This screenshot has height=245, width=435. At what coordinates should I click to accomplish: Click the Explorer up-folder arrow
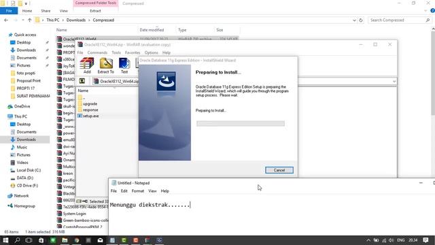tap(30, 20)
